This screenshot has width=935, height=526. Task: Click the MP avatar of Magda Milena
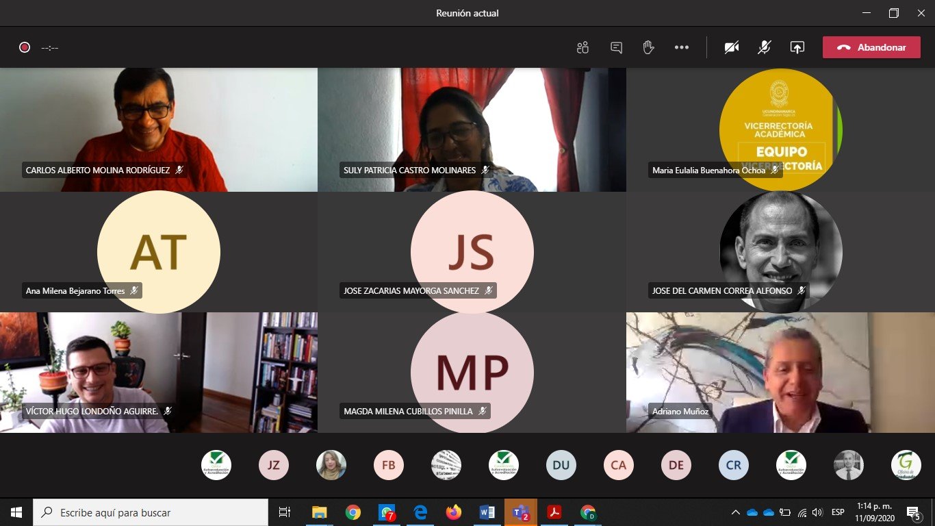(x=472, y=373)
